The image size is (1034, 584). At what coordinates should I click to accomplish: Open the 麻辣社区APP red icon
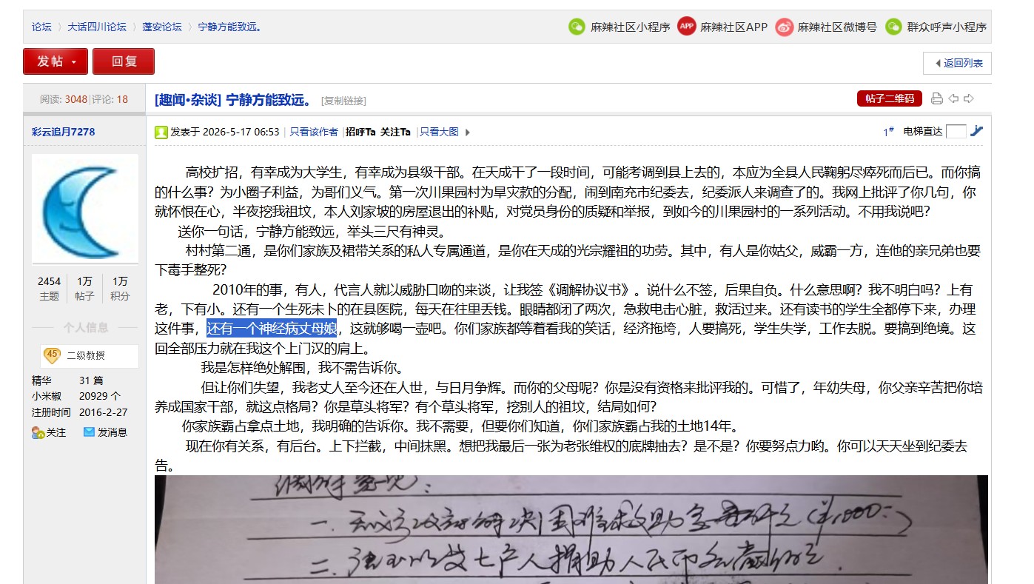click(x=687, y=27)
